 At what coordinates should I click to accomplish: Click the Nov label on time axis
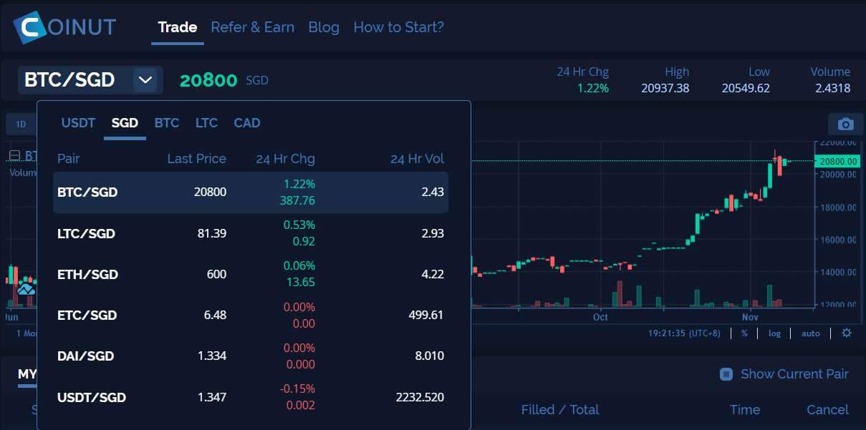click(750, 317)
